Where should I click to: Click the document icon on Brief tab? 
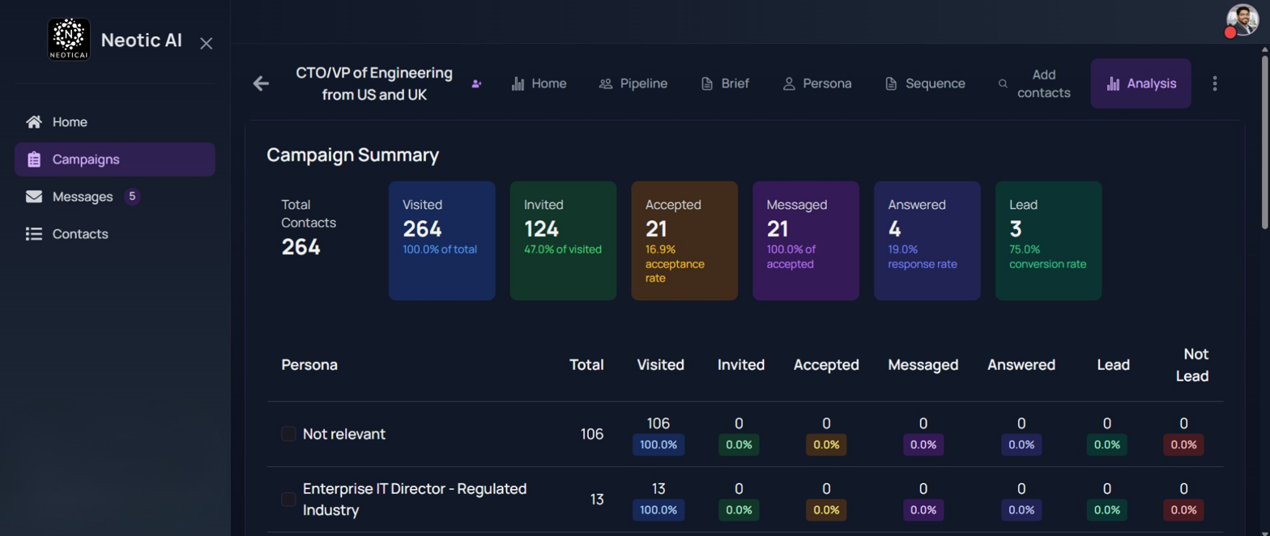point(707,83)
